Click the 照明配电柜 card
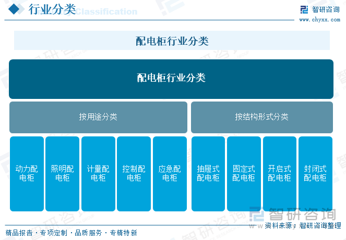Image resolution: width=346 pixels, height=240 pixels. click(63, 174)
